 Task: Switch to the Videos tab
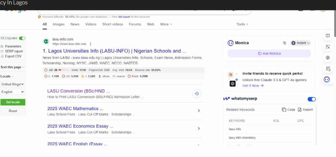click(x=91, y=24)
